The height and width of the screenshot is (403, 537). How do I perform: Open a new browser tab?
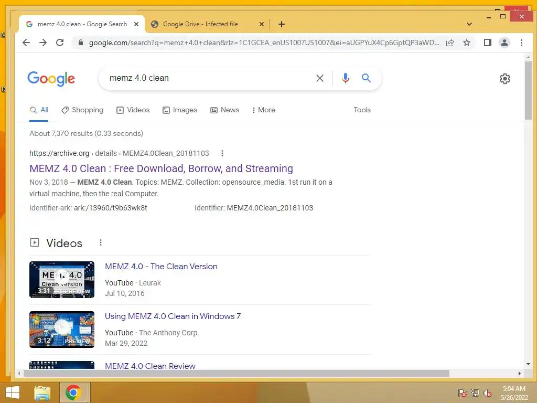point(281,24)
